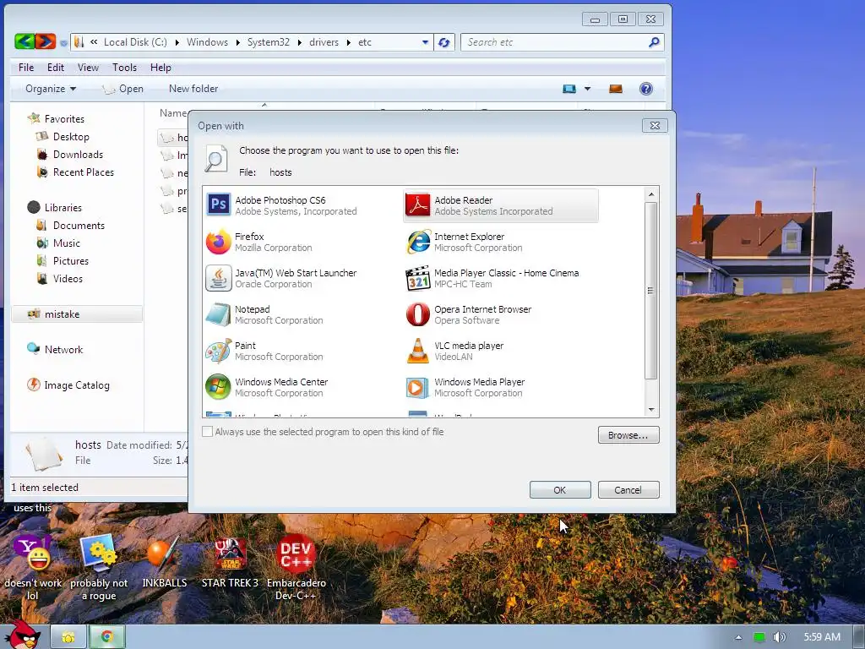865x649 pixels.
Task: Click the Browse... button
Action: [x=628, y=435]
